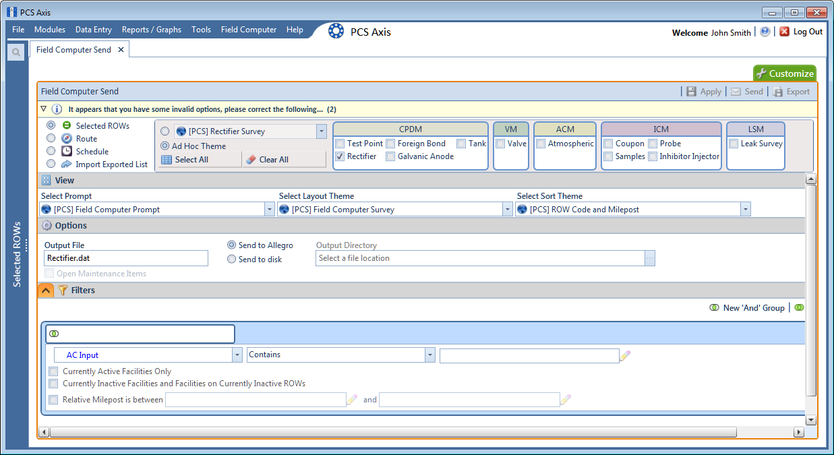This screenshot has height=455, width=834.
Task: Click the Send button
Action: pos(747,92)
